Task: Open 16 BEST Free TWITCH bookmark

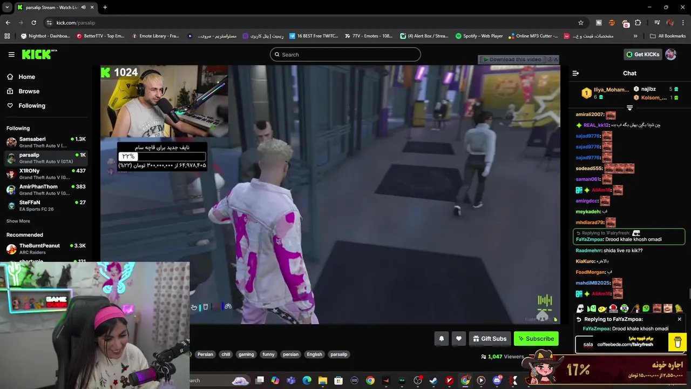Action: pos(314,36)
